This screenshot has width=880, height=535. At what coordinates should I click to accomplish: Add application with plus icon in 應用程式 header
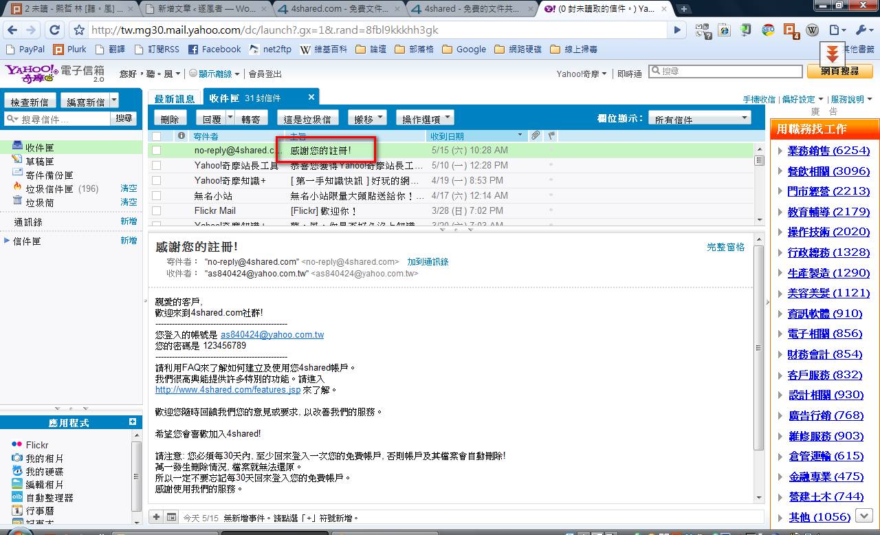pyautogui.click(x=133, y=422)
